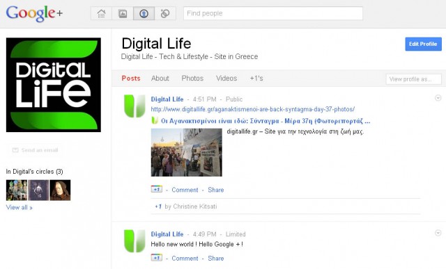Click the digitallife.gr snippet description text
Screen dimensions: 446x269
point(295,131)
